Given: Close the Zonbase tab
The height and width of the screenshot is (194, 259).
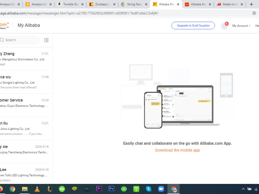Looking at the screenshot, I should pyautogui.click(x=114, y=4).
